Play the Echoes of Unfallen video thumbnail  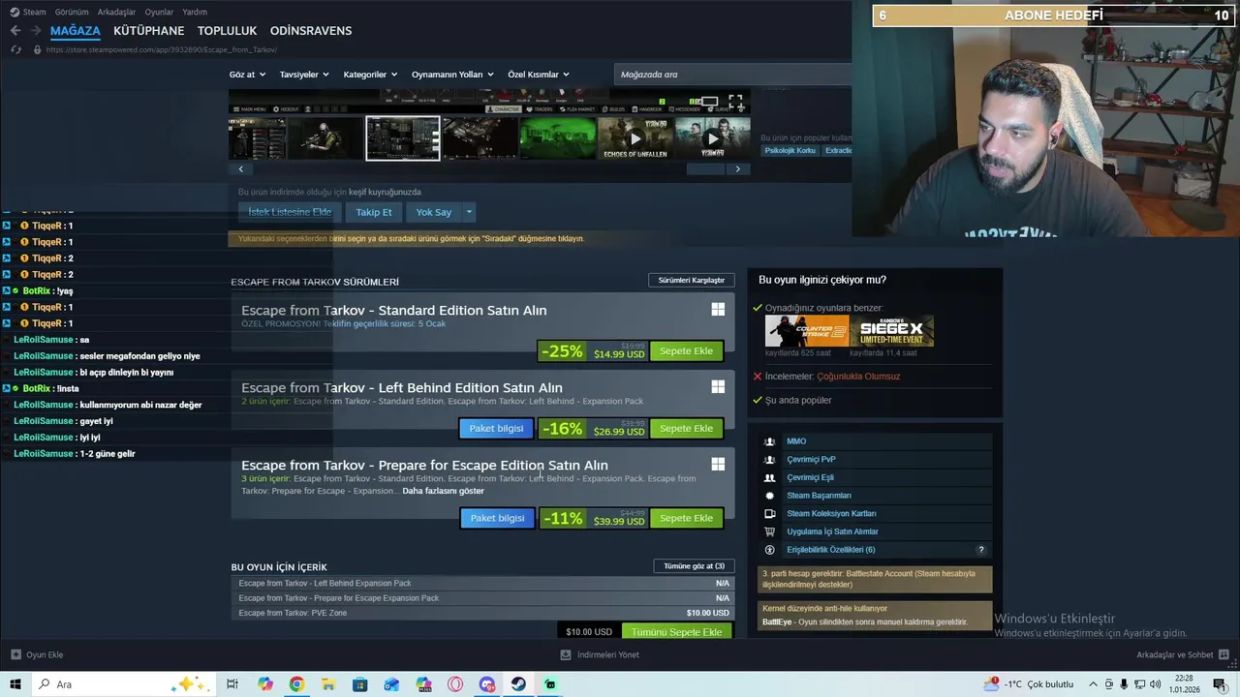pyautogui.click(x=635, y=138)
